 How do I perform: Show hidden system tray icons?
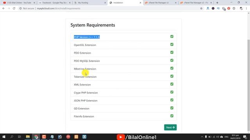tap(202, 136)
